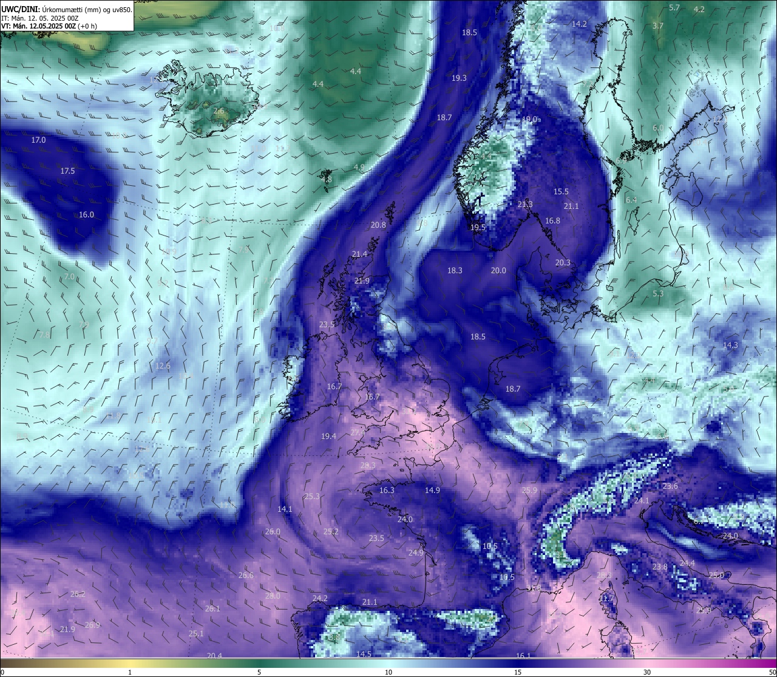Click the 16.1 value label
777x677 pixels.
(523, 656)
